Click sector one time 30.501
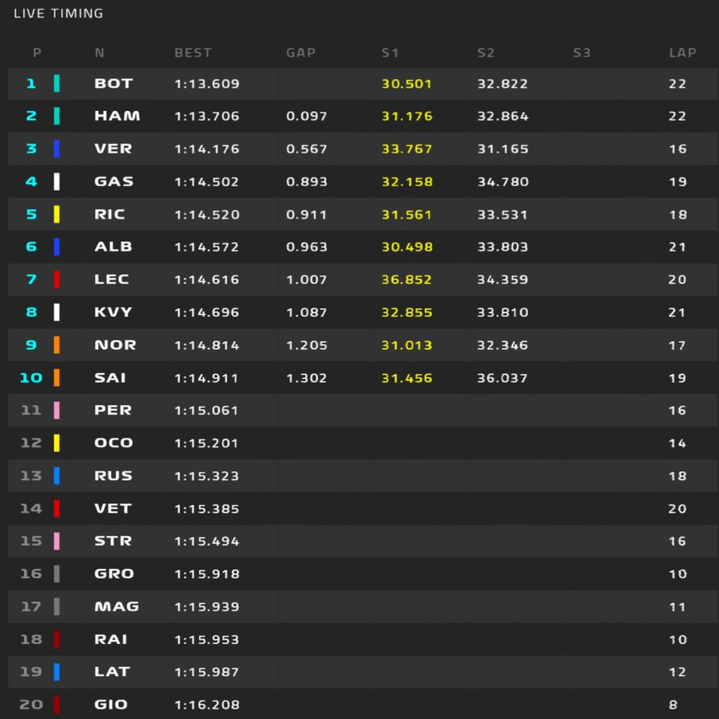Screen dimensions: 719x719 (x=407, y=84)
